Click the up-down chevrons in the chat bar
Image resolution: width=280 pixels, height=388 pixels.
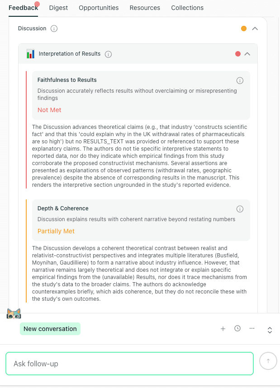click(270, 330)
